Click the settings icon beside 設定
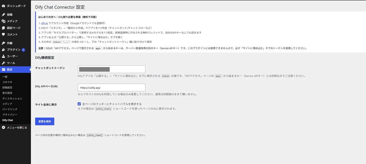This screenshot has width=366, height=164. (x=3, y=70)
